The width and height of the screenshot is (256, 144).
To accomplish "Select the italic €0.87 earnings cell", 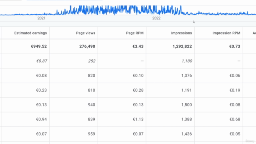I will [42, 61].
